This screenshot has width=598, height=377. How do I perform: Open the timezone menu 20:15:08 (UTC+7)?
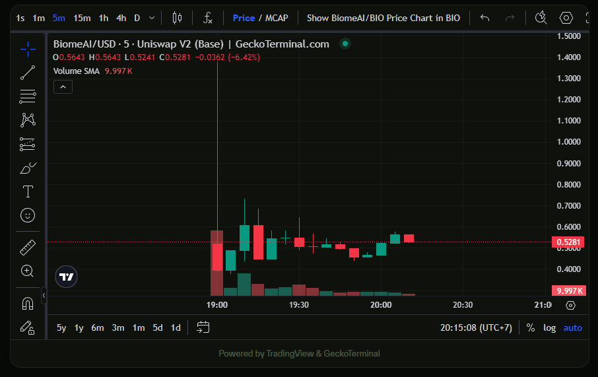(476, 327)
